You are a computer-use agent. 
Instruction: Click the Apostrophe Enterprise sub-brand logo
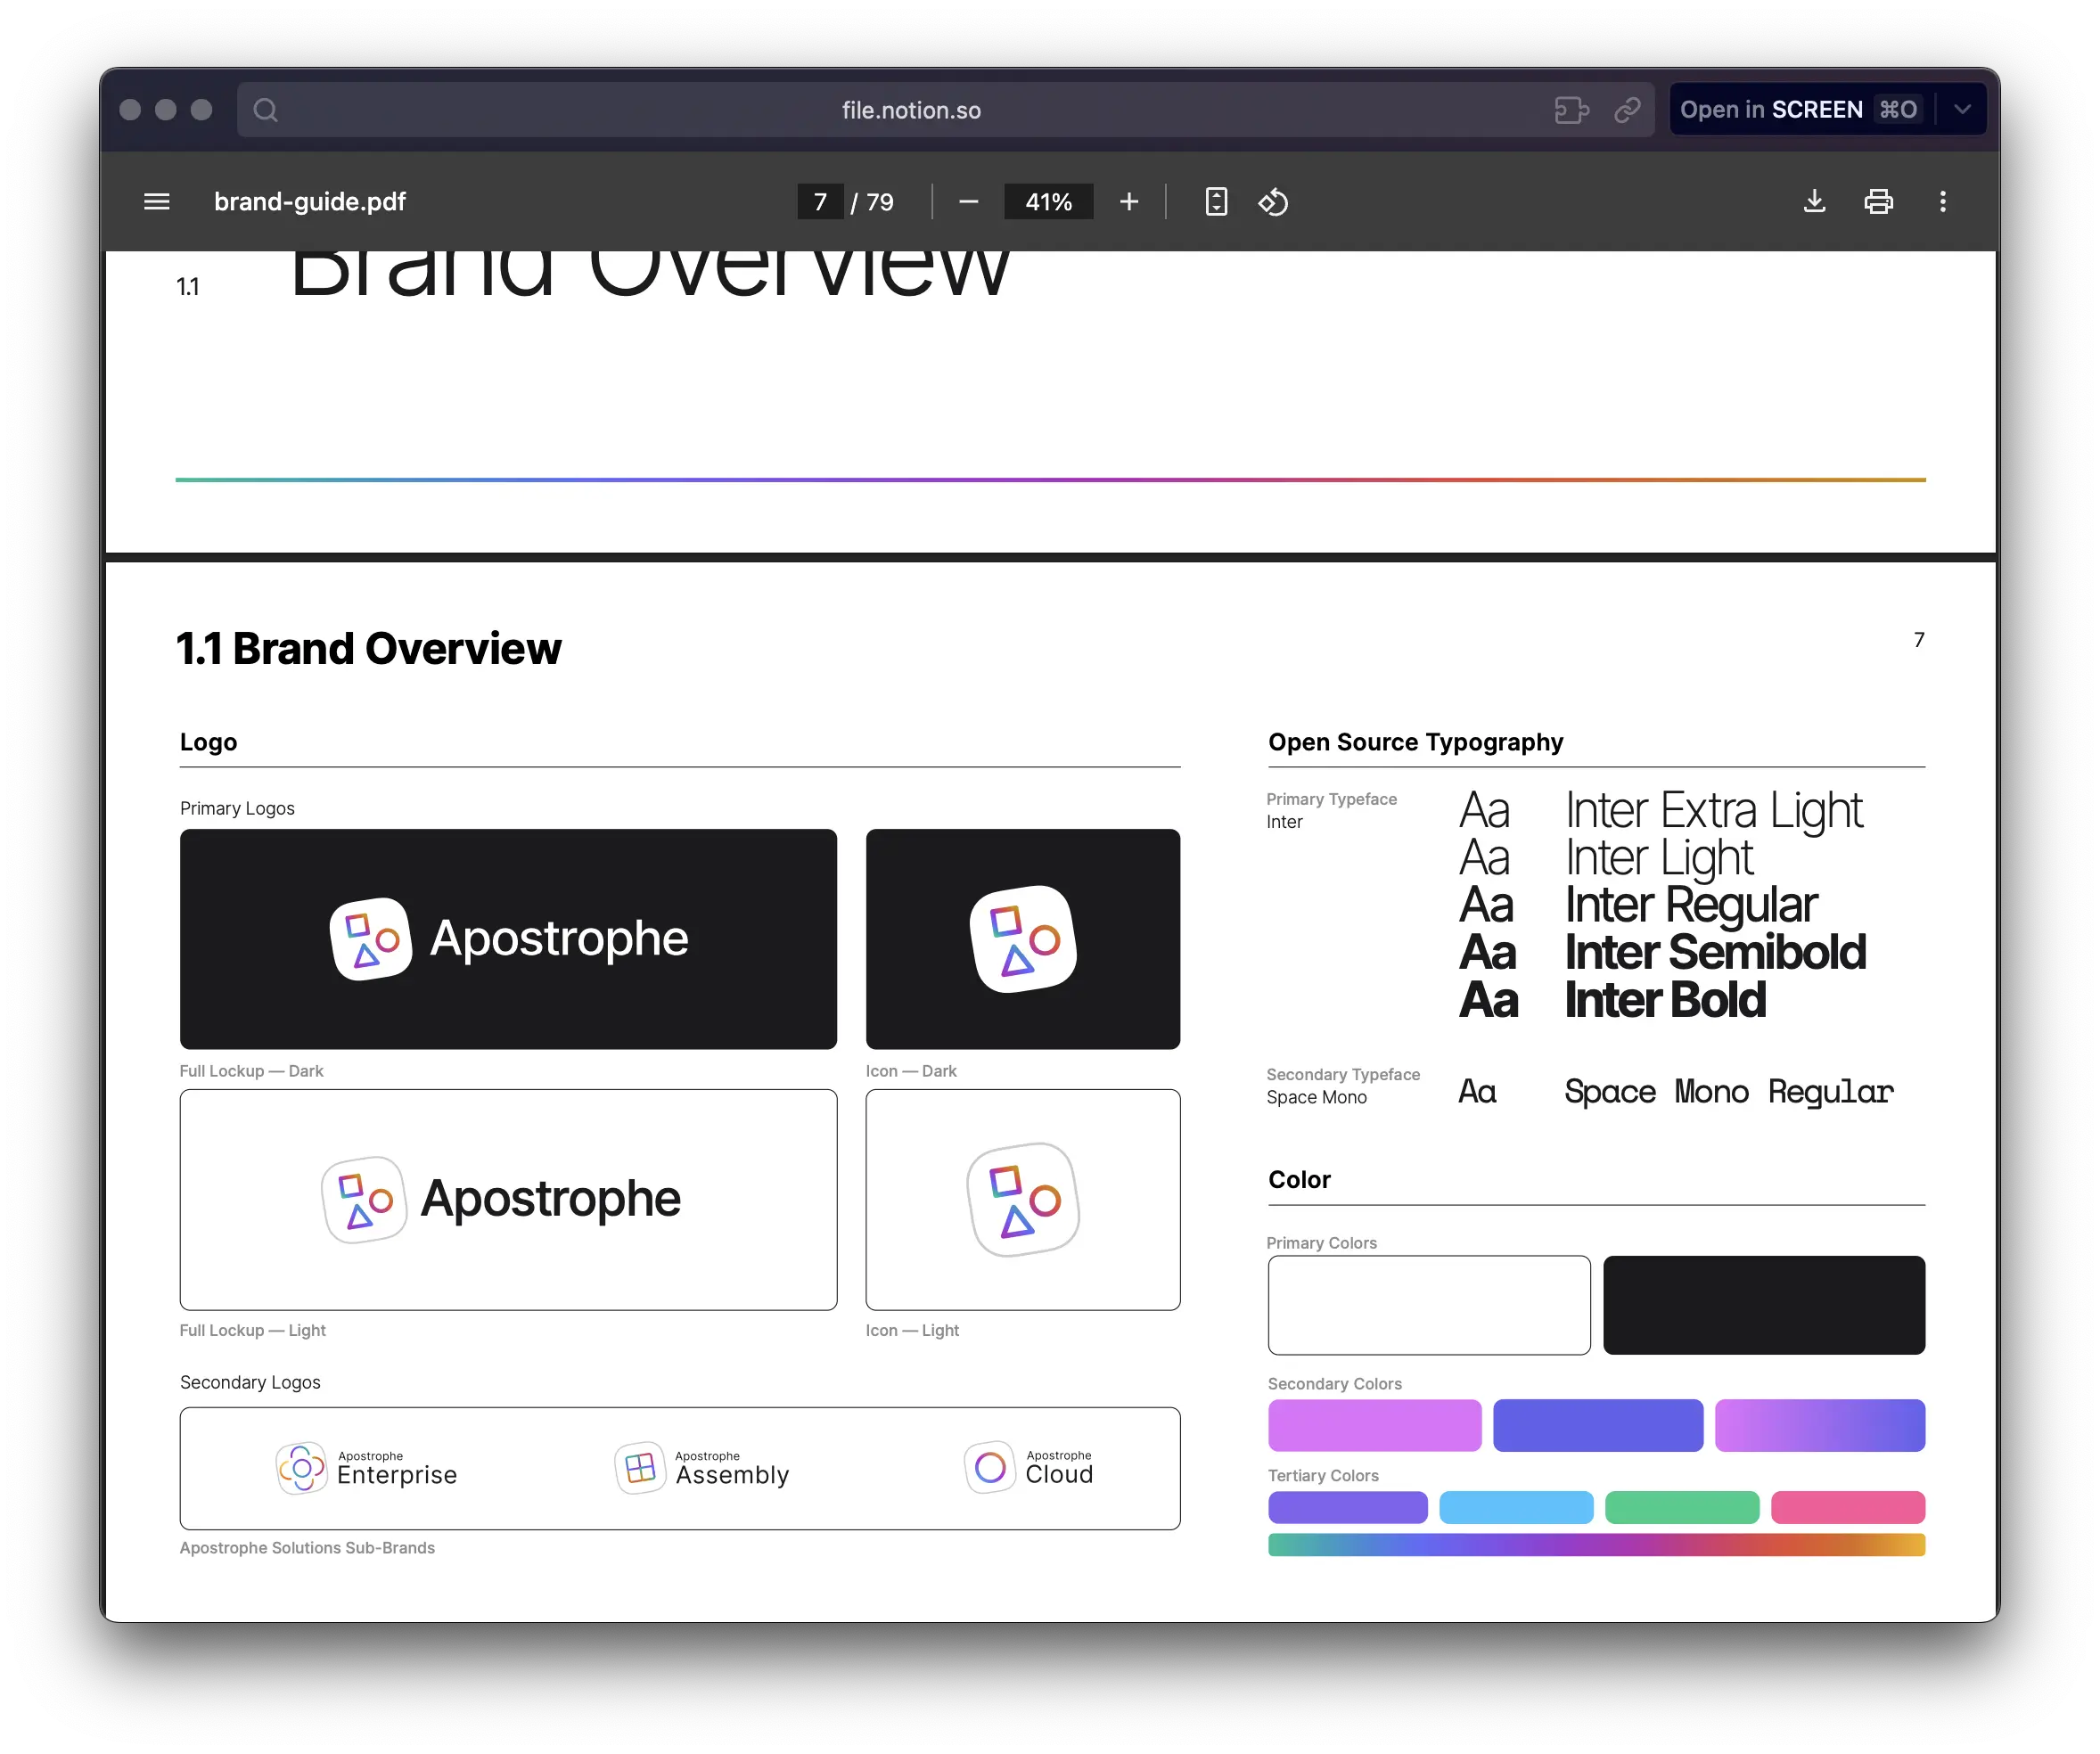click(x=366, y=1468)
